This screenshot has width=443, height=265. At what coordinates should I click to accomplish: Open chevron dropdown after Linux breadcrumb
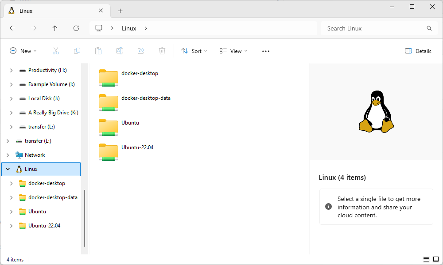point(146,28)
